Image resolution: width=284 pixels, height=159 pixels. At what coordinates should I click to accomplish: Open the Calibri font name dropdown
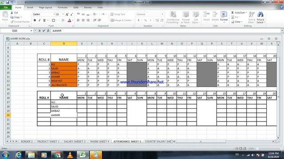[54, 14]
